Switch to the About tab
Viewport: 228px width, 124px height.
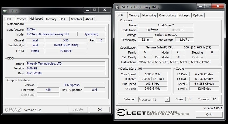[x=89, y=19]
